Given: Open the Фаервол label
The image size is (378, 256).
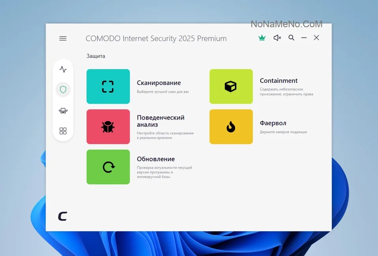Looking at the screenshot, I should point(273,123).
